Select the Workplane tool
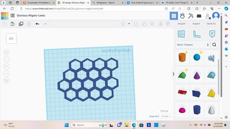This screenshot has width=230, height=129. click(181, 34)
